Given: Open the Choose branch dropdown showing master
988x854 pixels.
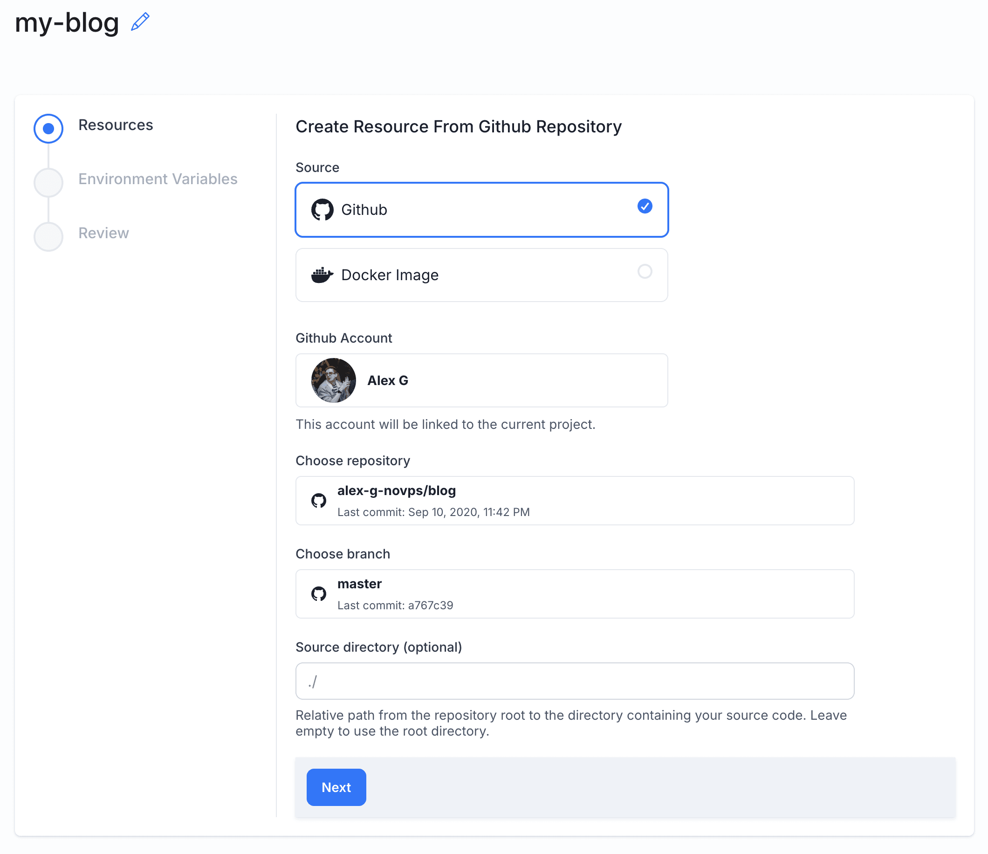Looking at the screenshot, I should pos(574,593).
